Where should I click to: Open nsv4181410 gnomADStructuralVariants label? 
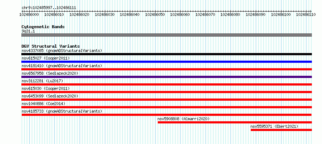coord(62,66)
